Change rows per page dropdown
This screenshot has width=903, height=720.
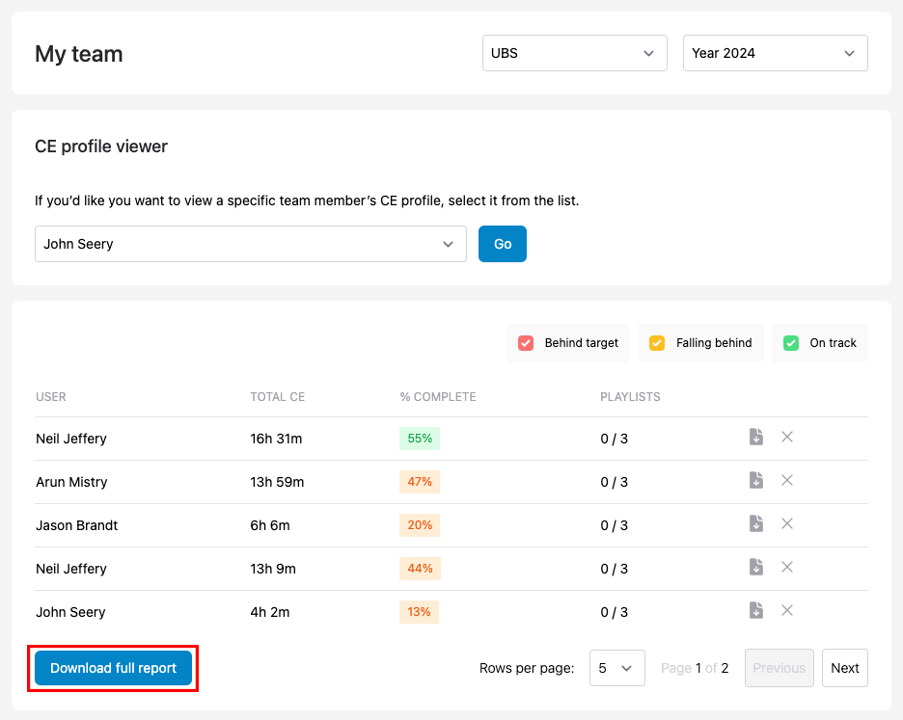coord(616,668)
